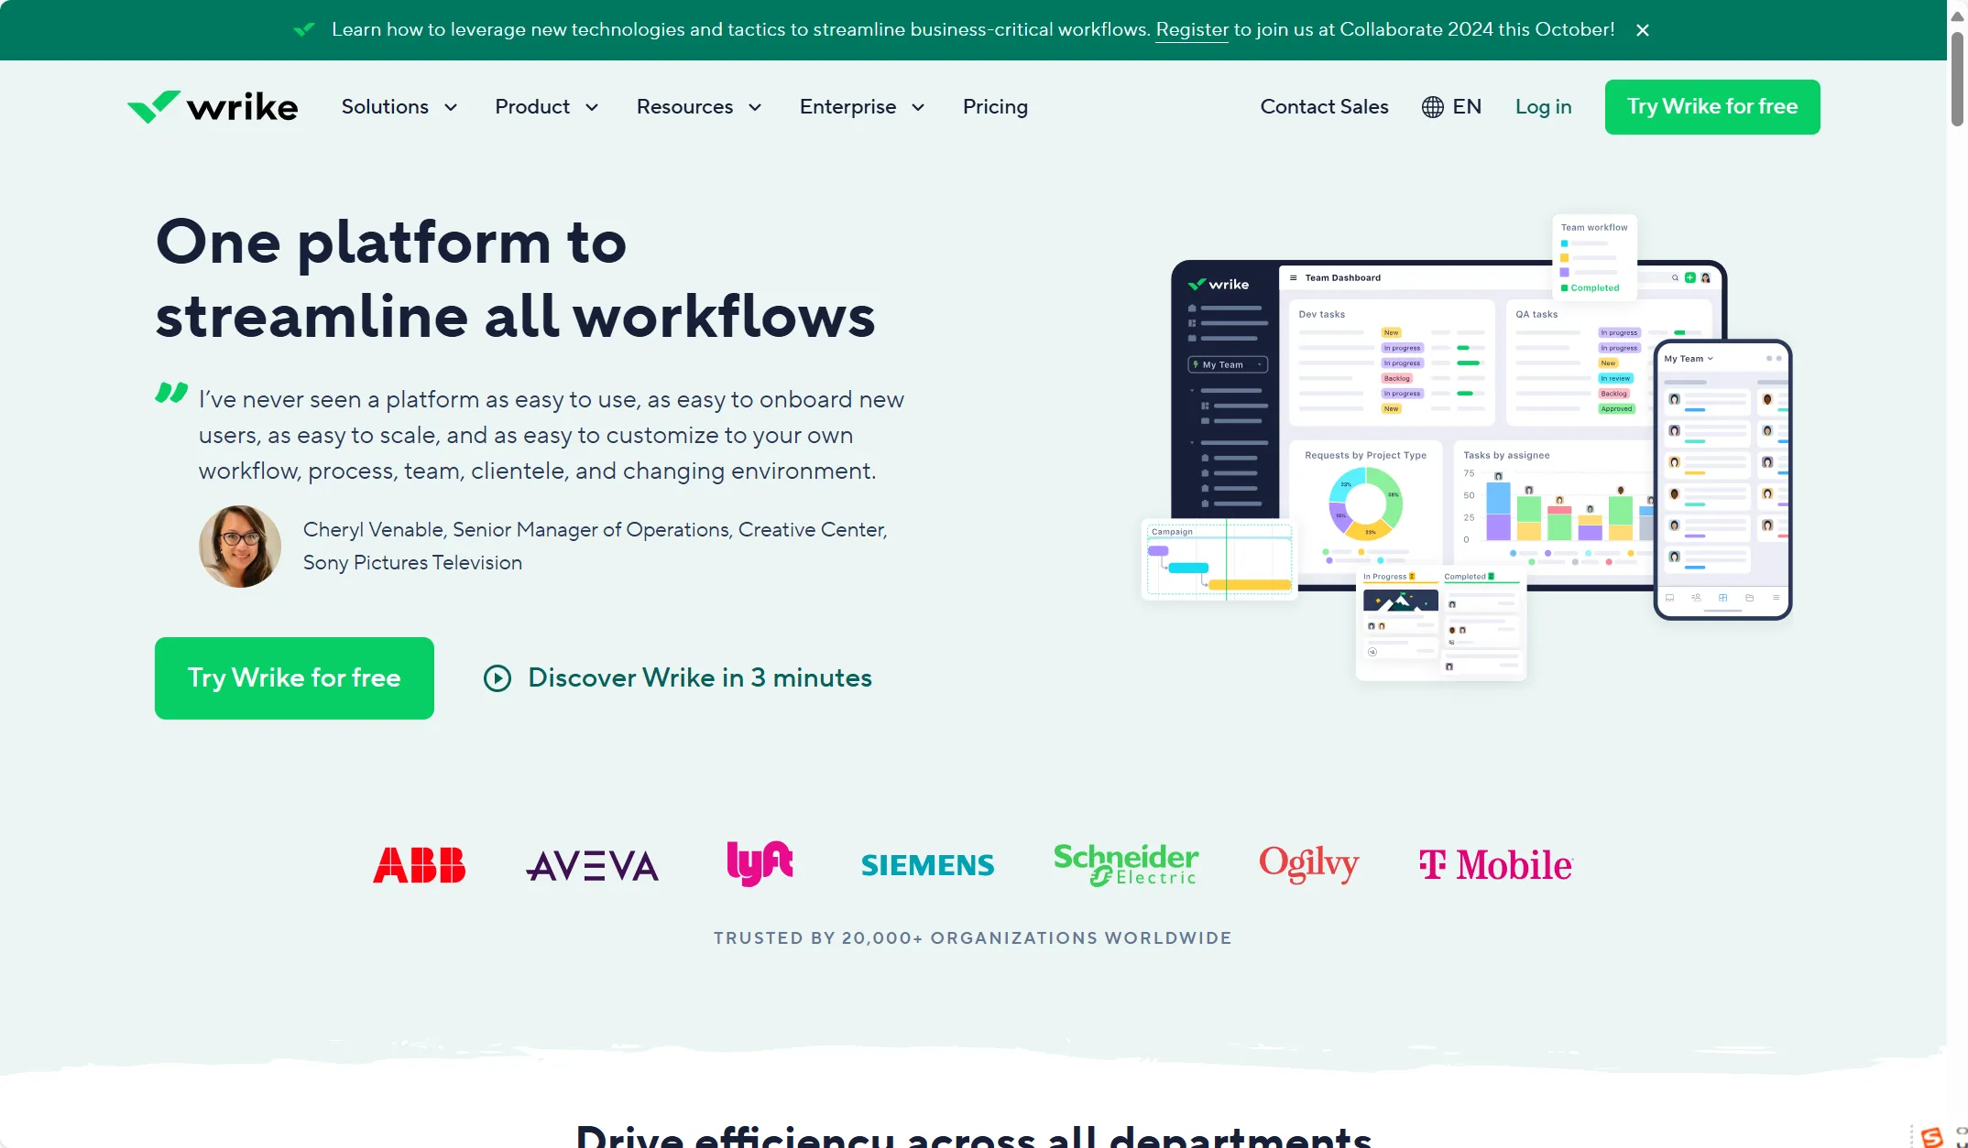Click the Pricing menu item
1968x1148 pixels.
[x=994, y=106]
